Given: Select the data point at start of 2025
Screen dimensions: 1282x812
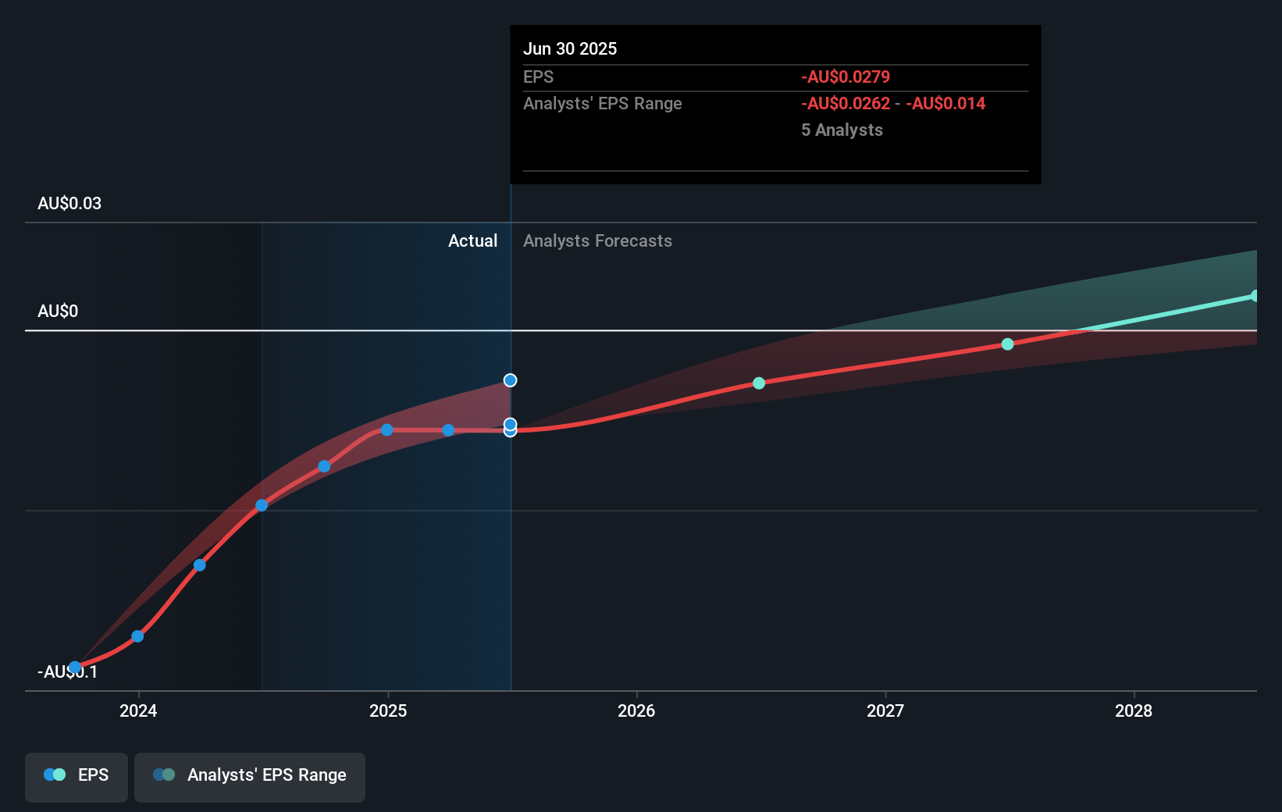Looking at the screenshot, I should pos(386,429).
